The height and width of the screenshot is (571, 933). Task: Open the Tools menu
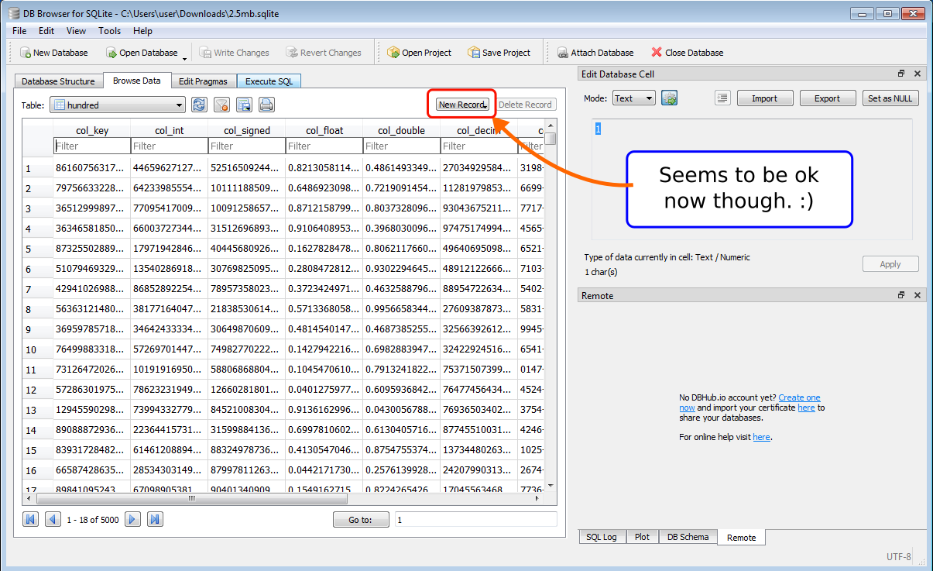pos(109,31)
